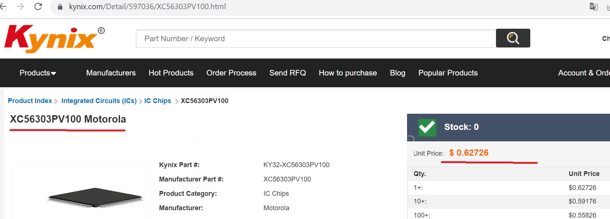Go to the Order Process page
The width and height of the screenshot is (610, 219).
pos(231,73)
